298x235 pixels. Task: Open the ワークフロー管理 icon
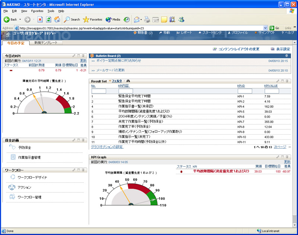[x=12, y=197]
